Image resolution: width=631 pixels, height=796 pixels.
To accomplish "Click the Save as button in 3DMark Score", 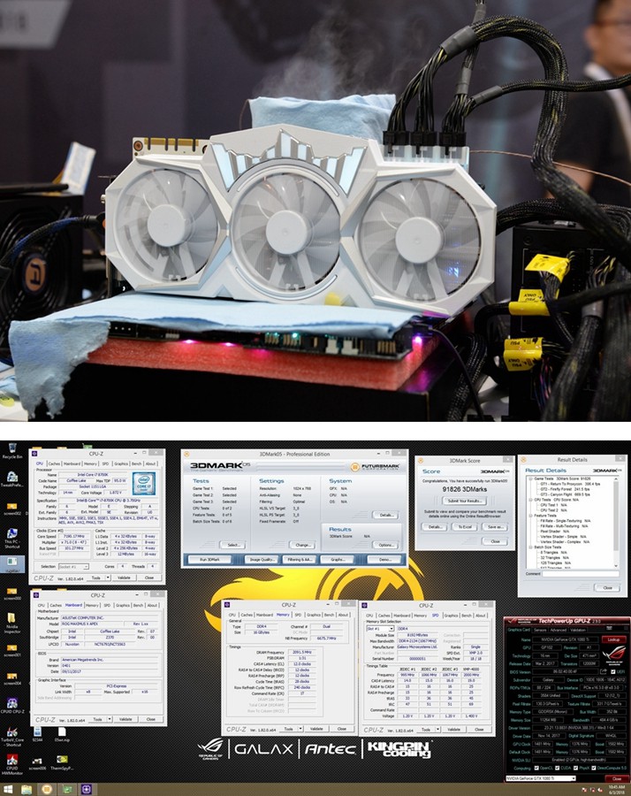I will [x=495, y=527].
